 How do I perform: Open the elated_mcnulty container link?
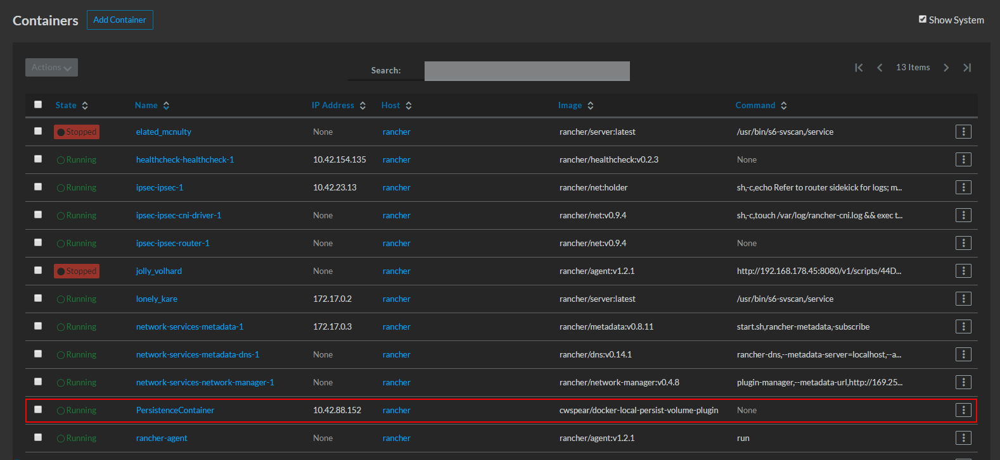[163, 132]
